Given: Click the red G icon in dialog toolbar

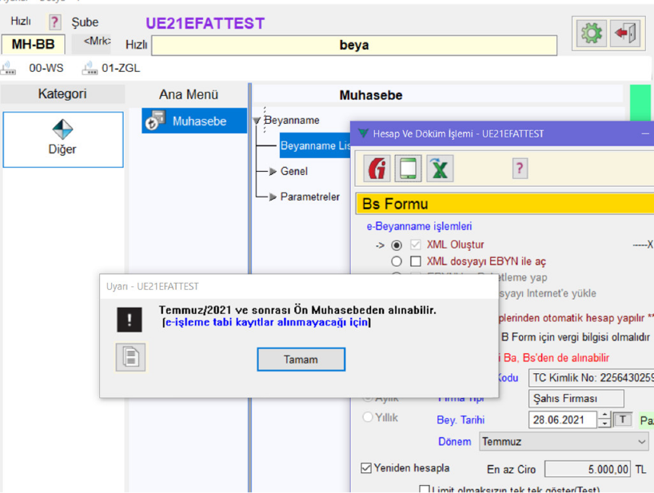Looking at the screenshot, I should [x=377, y=169].
